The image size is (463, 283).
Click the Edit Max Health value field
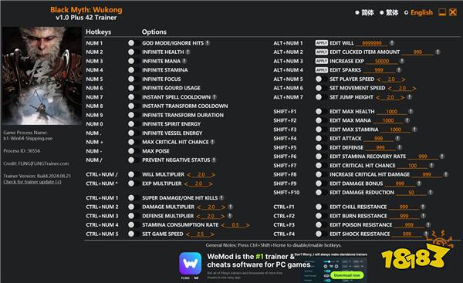click(x=391, y=112)
